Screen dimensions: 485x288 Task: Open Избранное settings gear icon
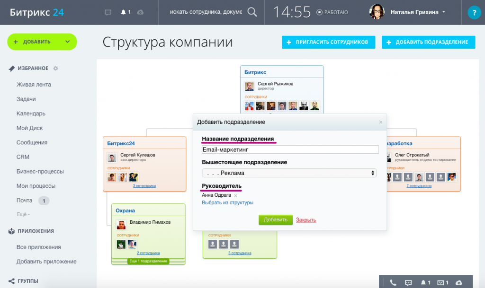click(55, 68)
